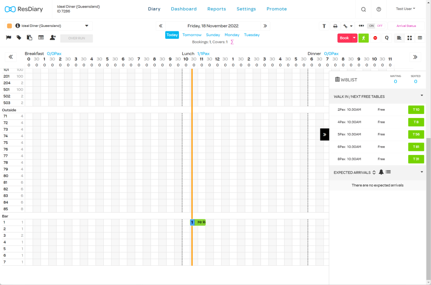The image size is (431, 285).
Task: Select the Print diary icon
Action: click(x=335, y=26)
